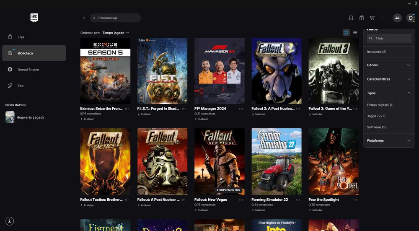Image resolution: width=419 pixels, height=231 pixels.
Task: Expand the Gênero filter section
Action: click(389, 65)
